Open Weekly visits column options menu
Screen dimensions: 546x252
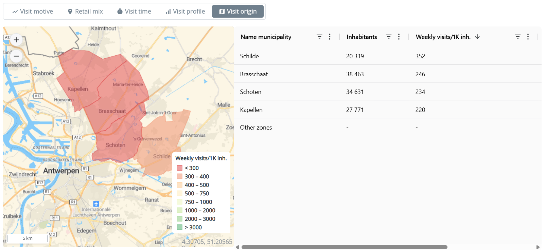(x=528, y=37)
